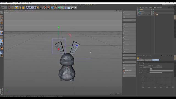Toggle visibility checkmark of Symmetry object
The height and width of the screenshot is (99, 176).
153,11
